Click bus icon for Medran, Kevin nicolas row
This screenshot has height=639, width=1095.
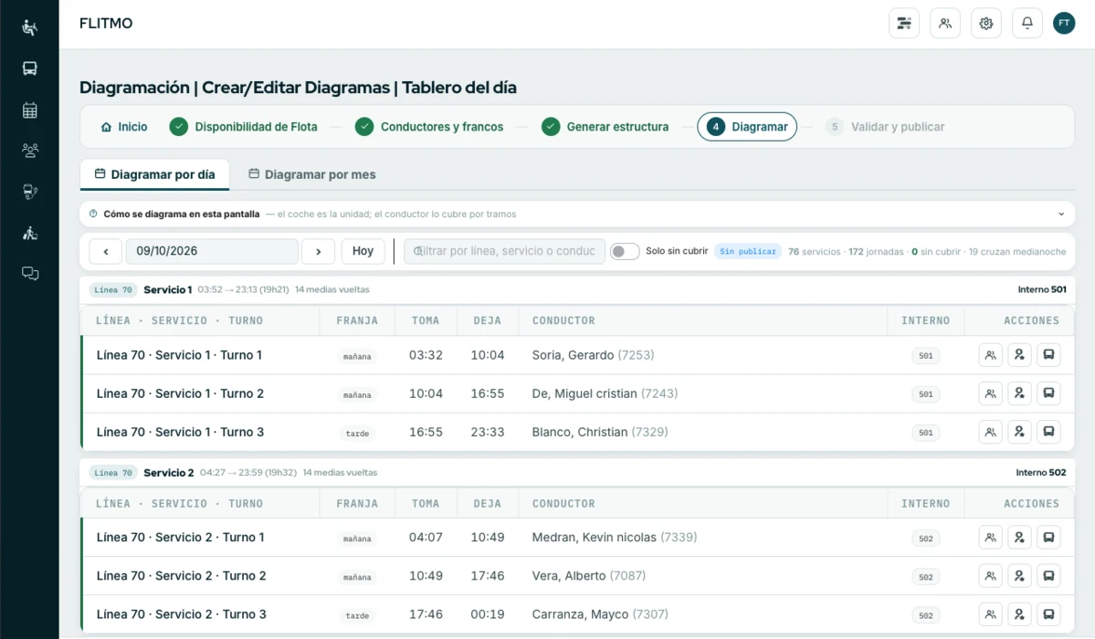1049,537
